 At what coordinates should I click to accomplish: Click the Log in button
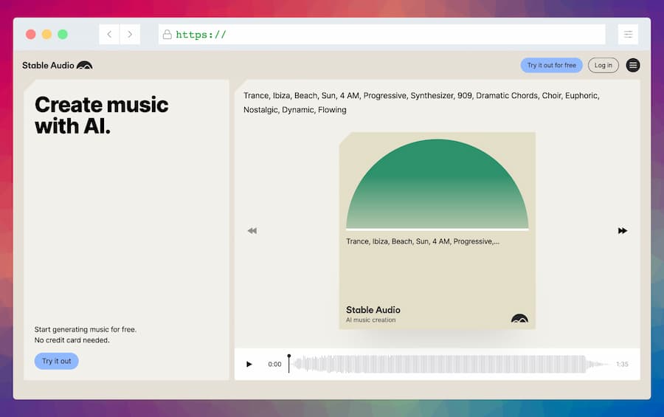coord(603,65)
